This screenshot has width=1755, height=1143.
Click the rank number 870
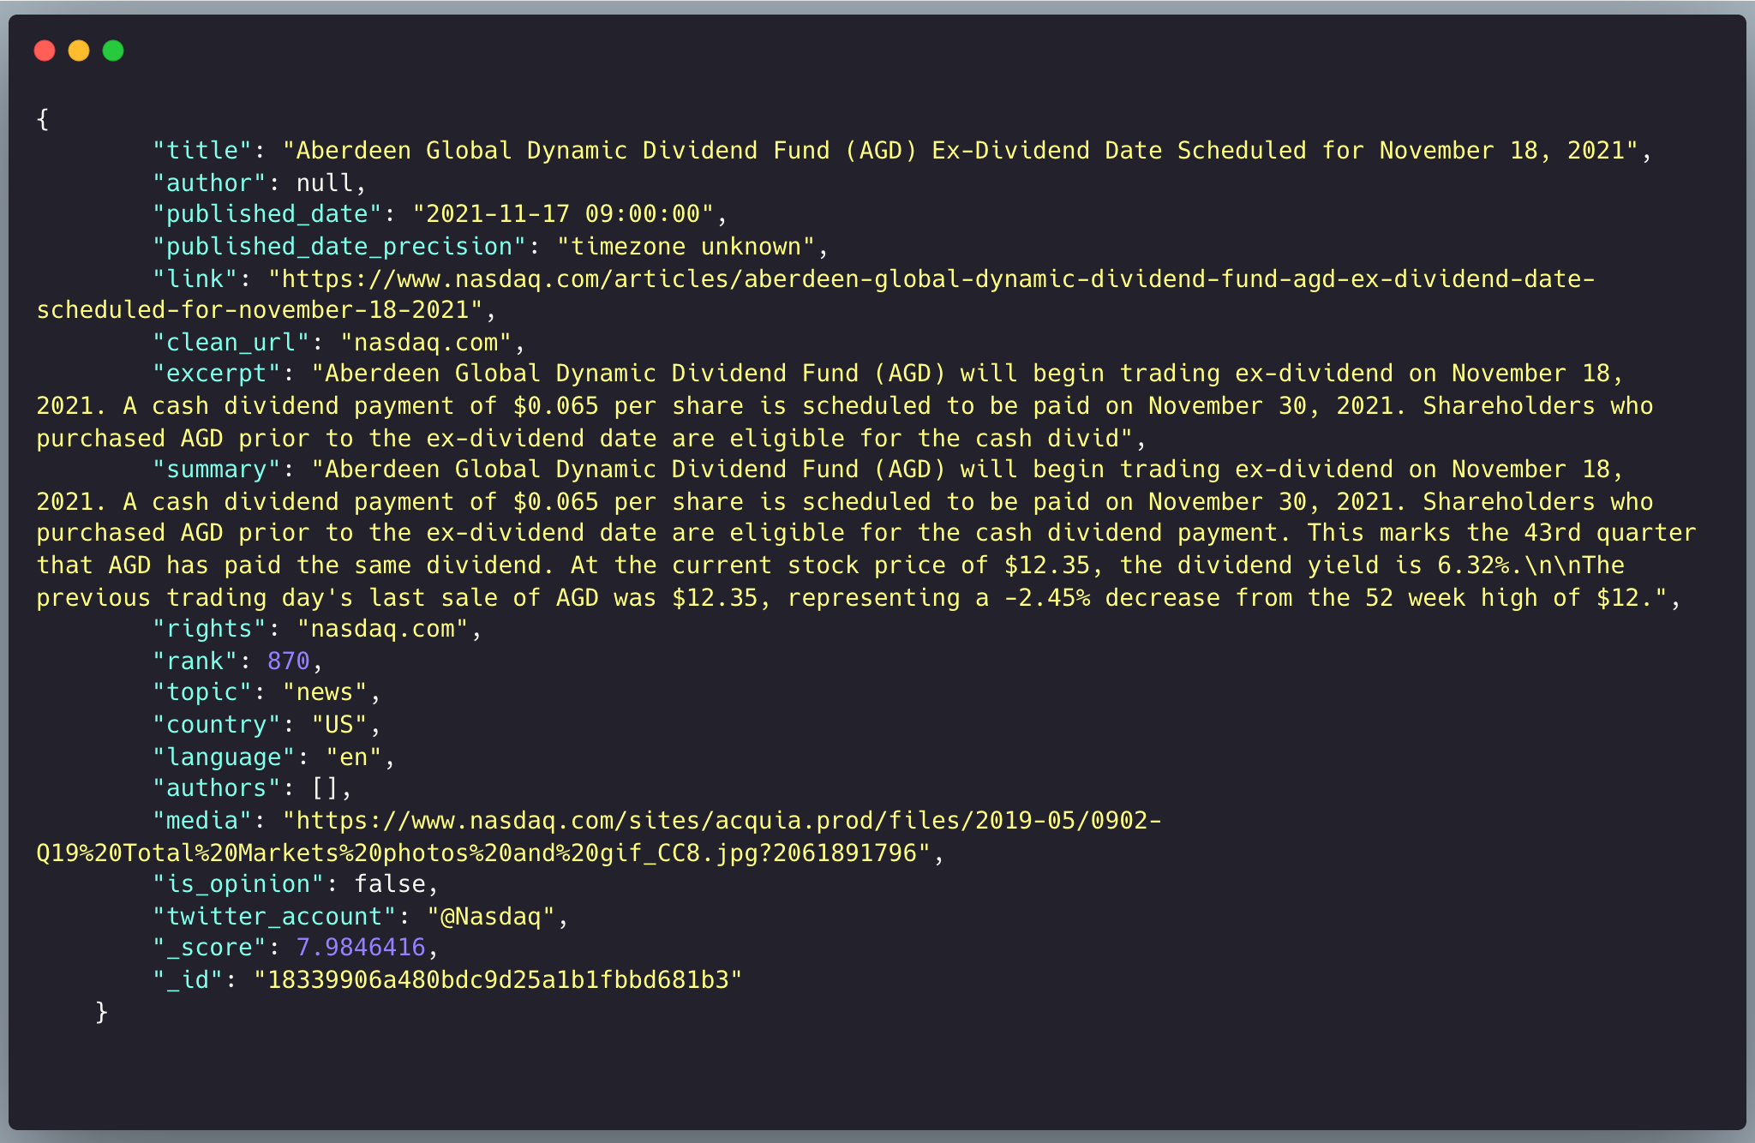288,661
